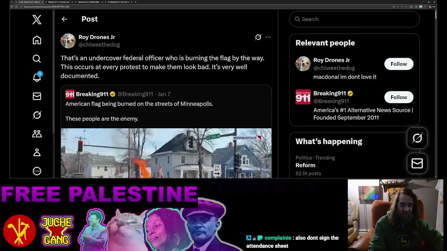Click the streamer webcam overlay
The height and width of the screenshot is (251, 447).
coord(395,215)
